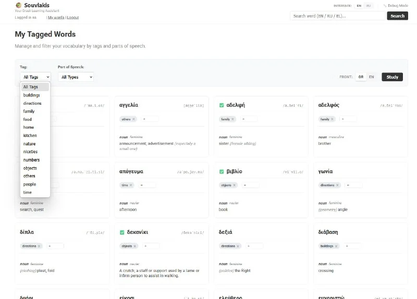Remove the 'time' tag from απόγευμα
This screenshot has width=417, height=299.
point(131,185)
